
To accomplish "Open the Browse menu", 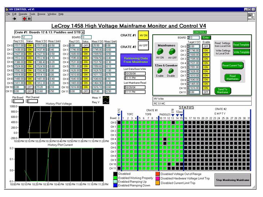I will point(41,14).
